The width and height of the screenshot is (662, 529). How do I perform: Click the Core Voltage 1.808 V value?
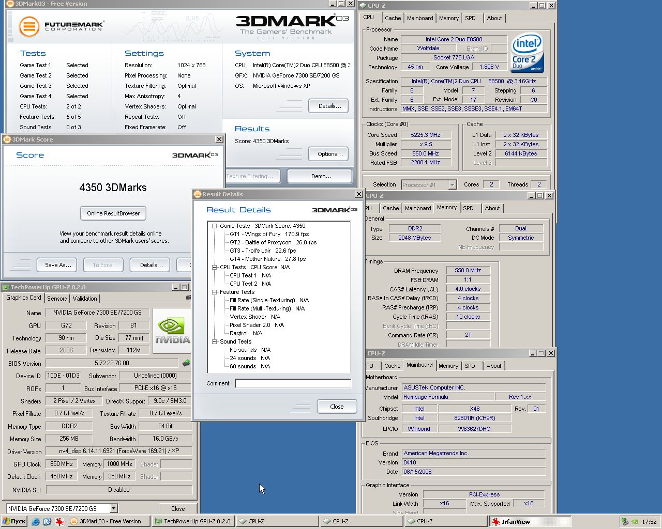(490, 67)
